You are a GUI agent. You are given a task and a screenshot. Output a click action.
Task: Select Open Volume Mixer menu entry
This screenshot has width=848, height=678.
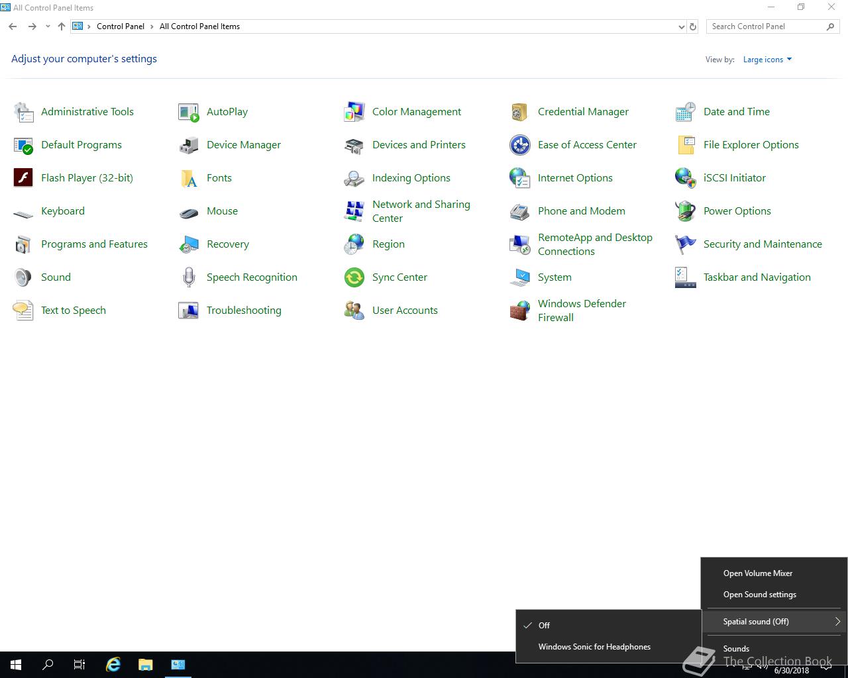coord(774,573)
